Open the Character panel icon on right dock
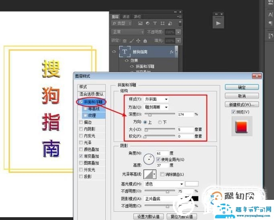Image resolution: width=274 pixels, height=220 pixels. [270, 15]
